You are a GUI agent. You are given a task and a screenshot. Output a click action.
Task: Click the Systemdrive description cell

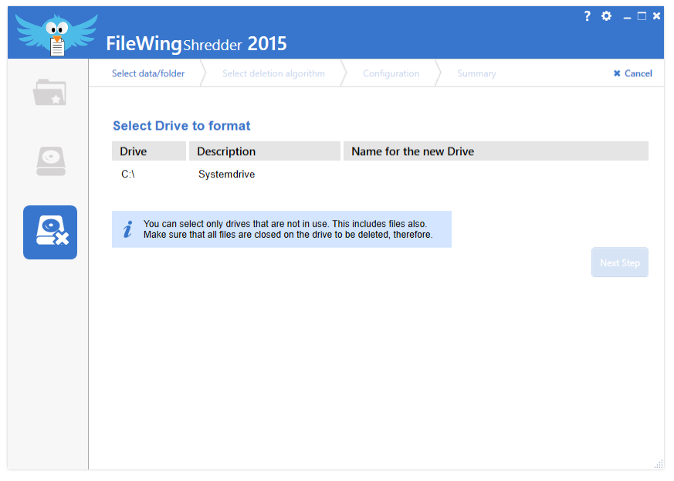226,174
